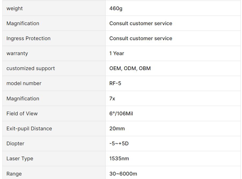The height and width of the screenshot is (179, 242).
Task: Click the Exit-pupil Distance label
Action: pos(29,128)
